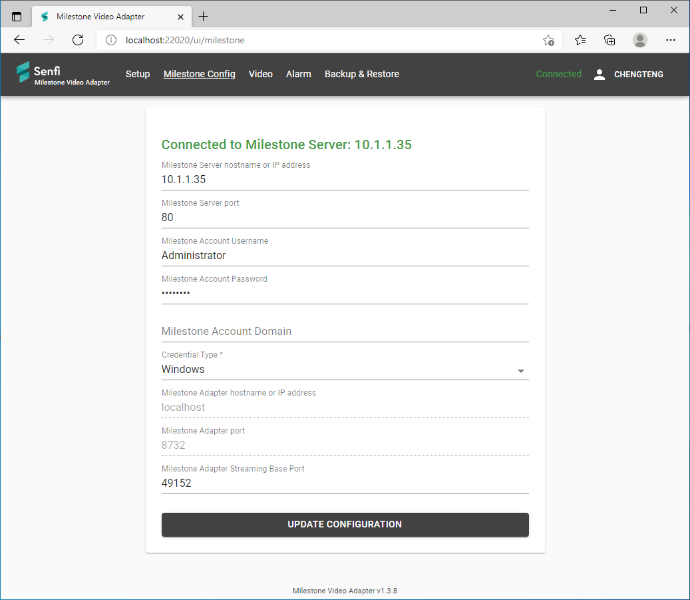Go to the Video page
690x600 pixels.
[x=261, y=74]
